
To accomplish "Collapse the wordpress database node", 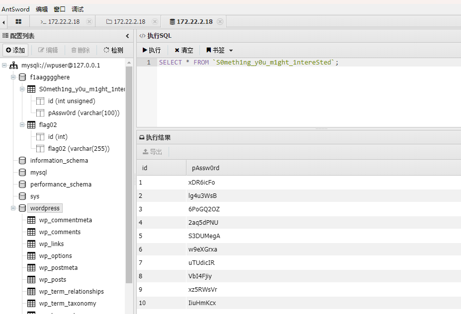I will click(13, 208).
